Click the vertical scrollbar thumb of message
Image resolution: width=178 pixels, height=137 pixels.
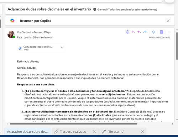point(177,46)
